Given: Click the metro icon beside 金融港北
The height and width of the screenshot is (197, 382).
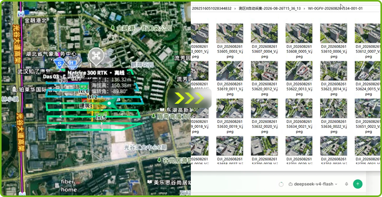Looking at the screenshot, I should [x=22, y=14].
